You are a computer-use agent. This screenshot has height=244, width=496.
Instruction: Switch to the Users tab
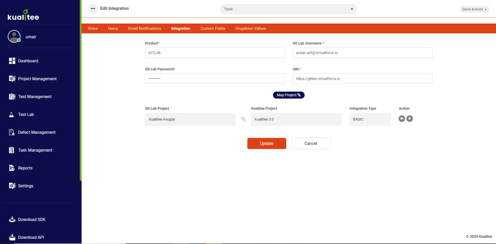pos(113,28)
